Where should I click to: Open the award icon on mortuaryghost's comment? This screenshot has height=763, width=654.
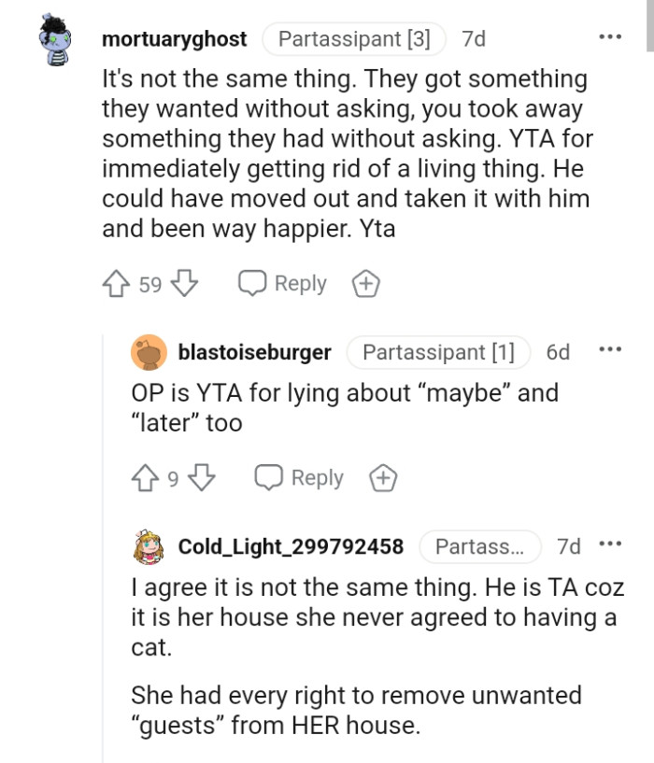[365, 283]
